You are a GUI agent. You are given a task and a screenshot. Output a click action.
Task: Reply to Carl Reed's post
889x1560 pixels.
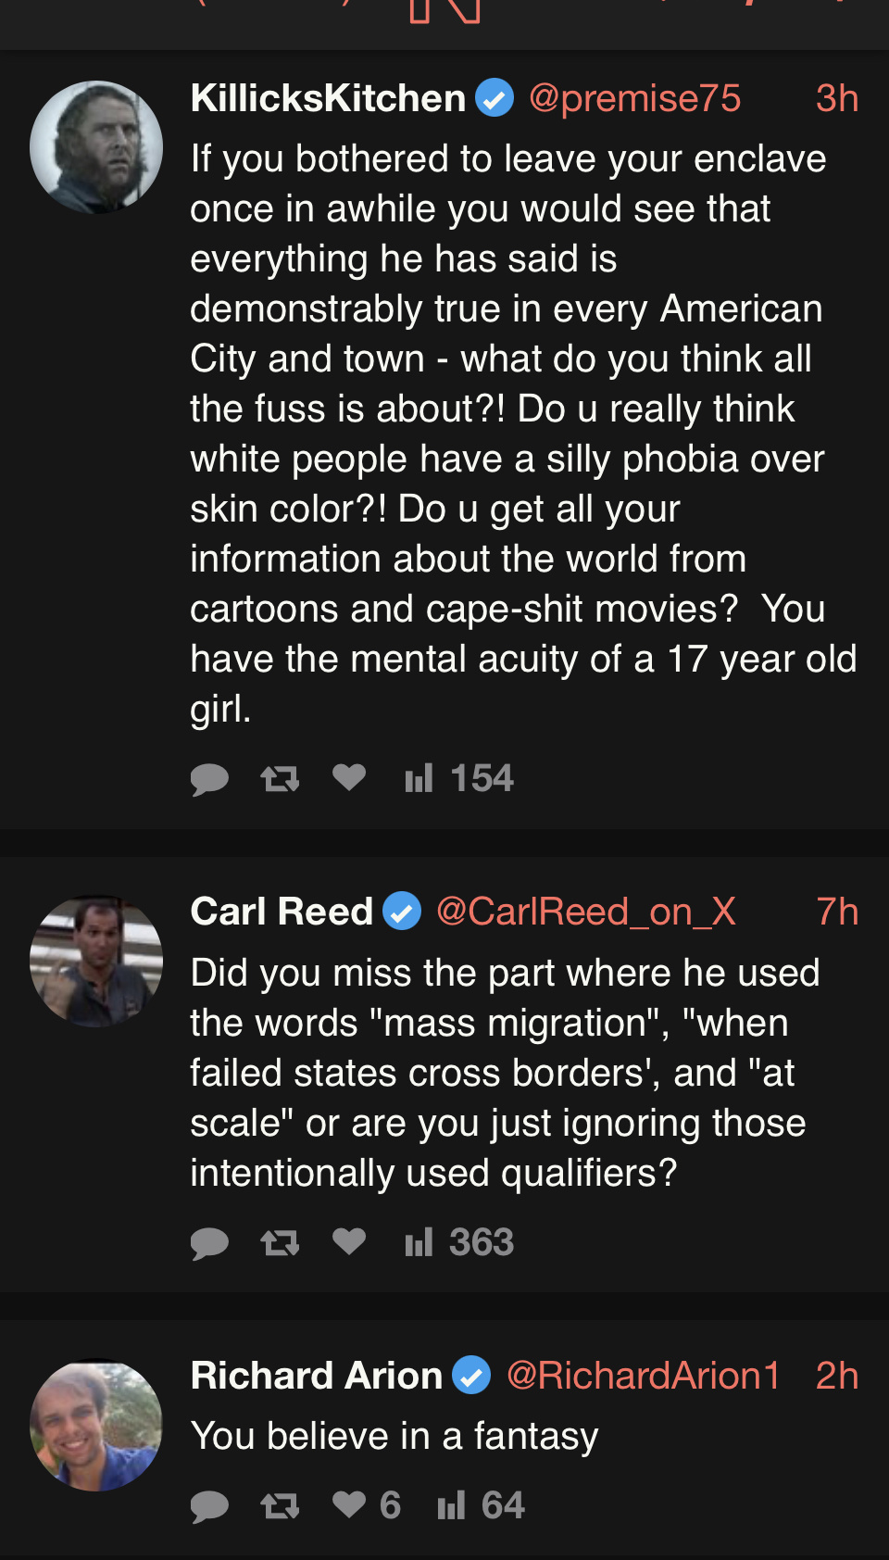[209, 1243]
